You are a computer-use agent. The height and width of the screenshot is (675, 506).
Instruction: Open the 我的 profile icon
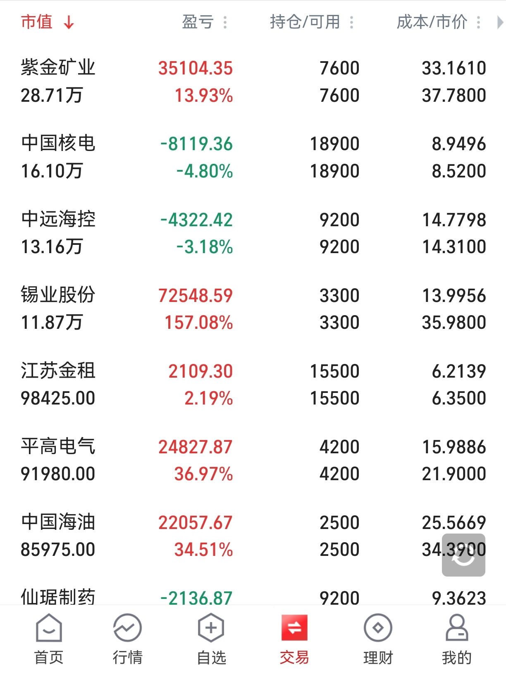coord(457,628)
